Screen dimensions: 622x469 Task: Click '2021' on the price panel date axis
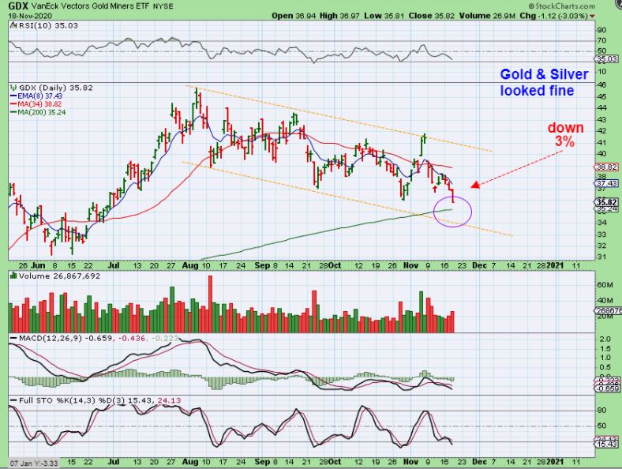[x=556, y=265]
